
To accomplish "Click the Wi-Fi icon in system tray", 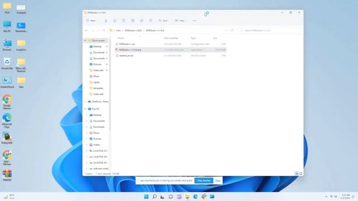I will pos(331,197).
